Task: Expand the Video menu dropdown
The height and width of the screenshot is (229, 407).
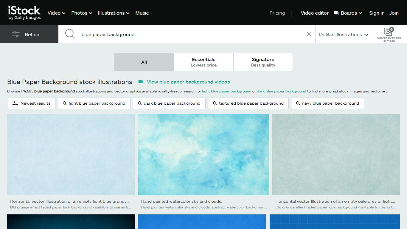Action: [x=57, y=13]
